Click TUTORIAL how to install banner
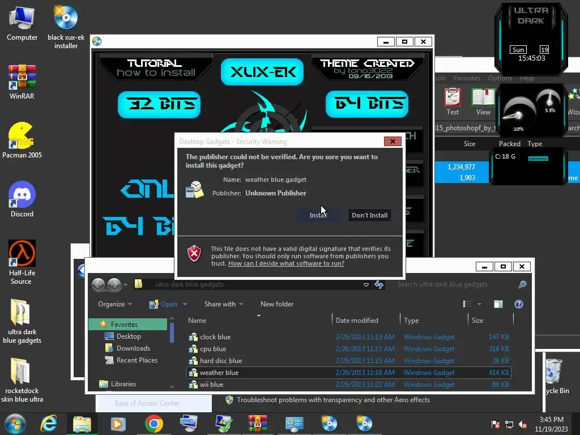Image resolution: width=580 pixels, height=435 pixels. click(x=156, y=68)
